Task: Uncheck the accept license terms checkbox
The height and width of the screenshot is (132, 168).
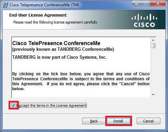Action: point(13,105)
